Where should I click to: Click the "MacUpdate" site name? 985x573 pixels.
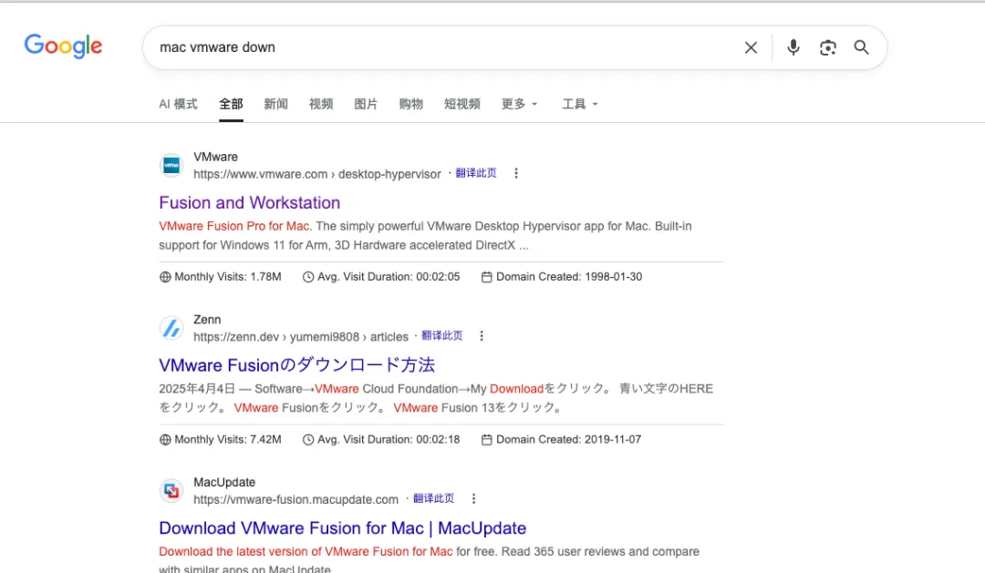click(224, 482)
